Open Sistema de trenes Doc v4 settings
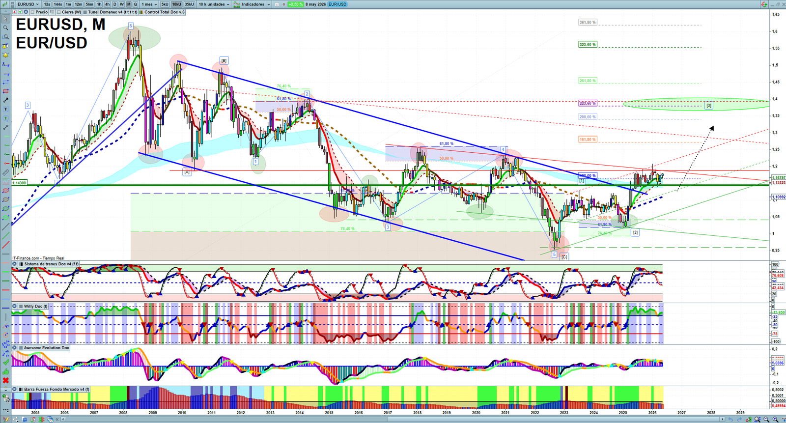This screenshot has height=423, width=786. coord(49,264)
